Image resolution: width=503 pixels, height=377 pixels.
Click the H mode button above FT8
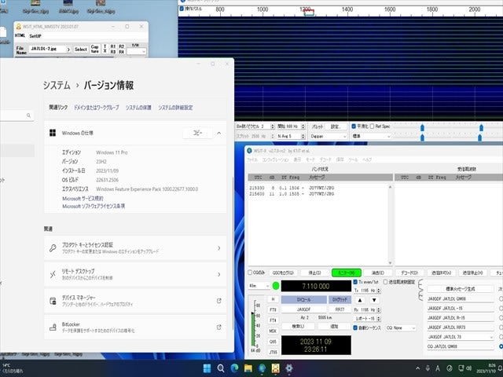coord(273,299)
